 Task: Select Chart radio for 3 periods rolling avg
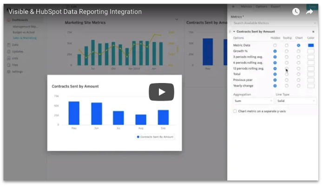[x=298, y=57]
